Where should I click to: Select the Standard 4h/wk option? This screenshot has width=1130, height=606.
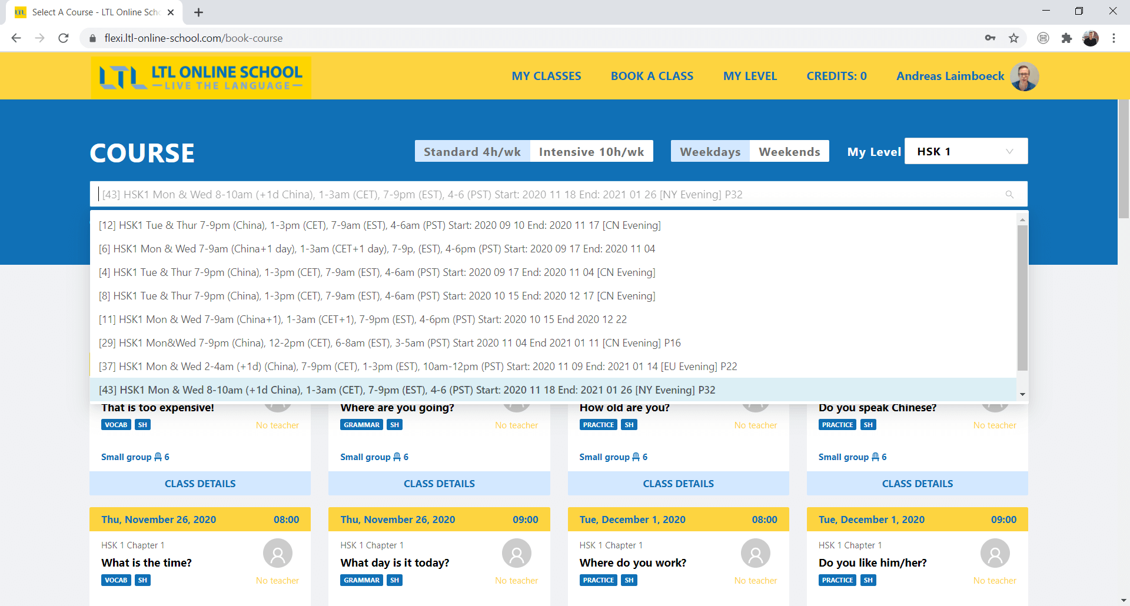(472, 152)
